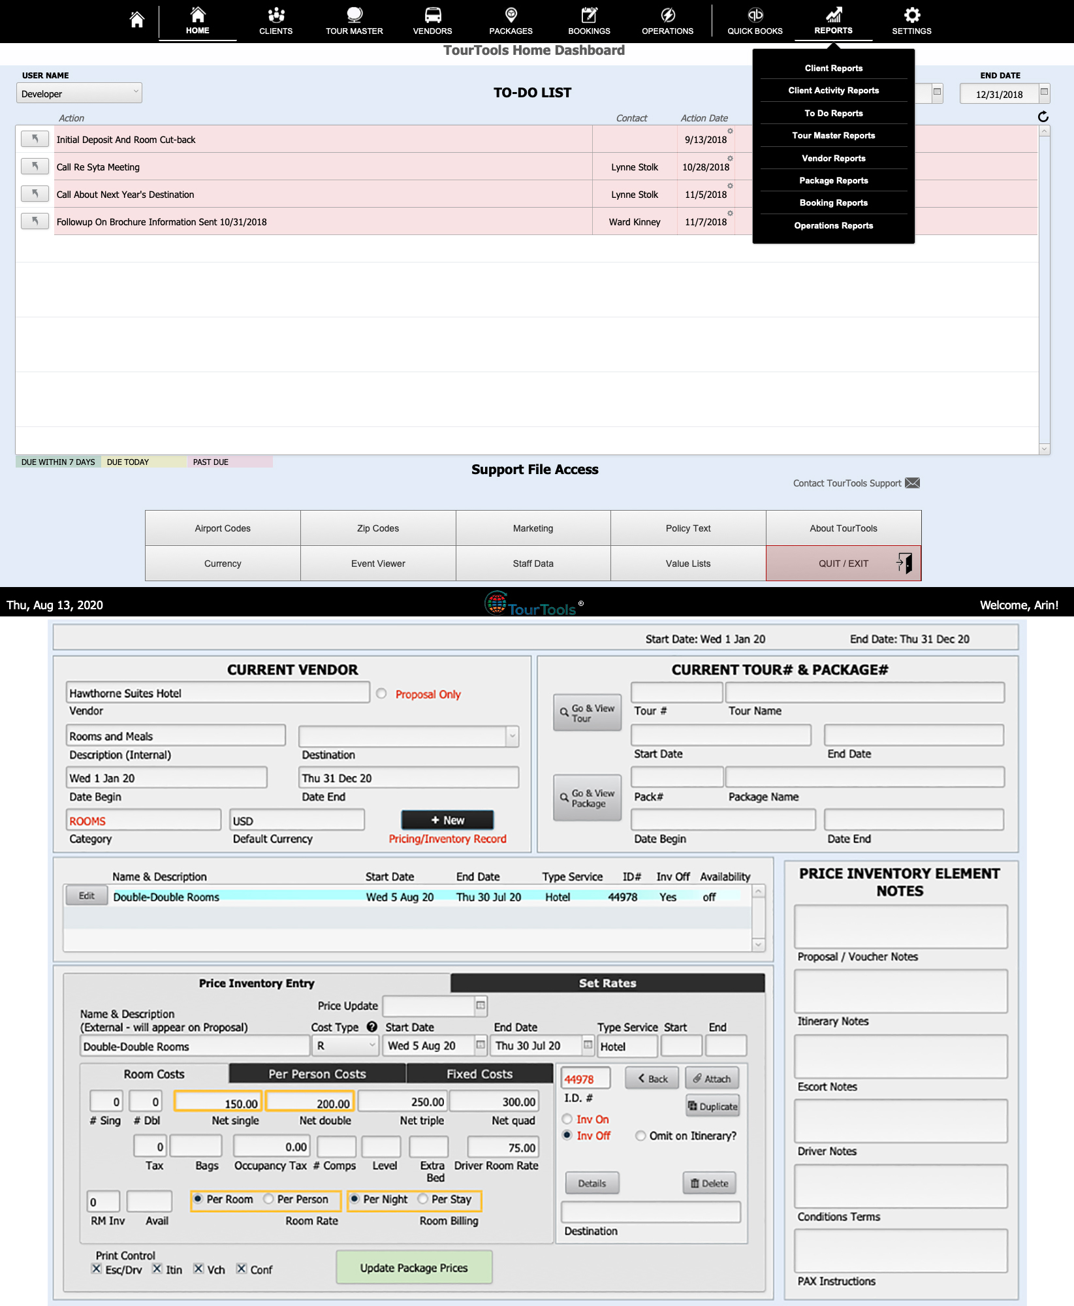Select the Proposal Only radio button
The image size is (1074, 1306).
(x=381, y=693)
